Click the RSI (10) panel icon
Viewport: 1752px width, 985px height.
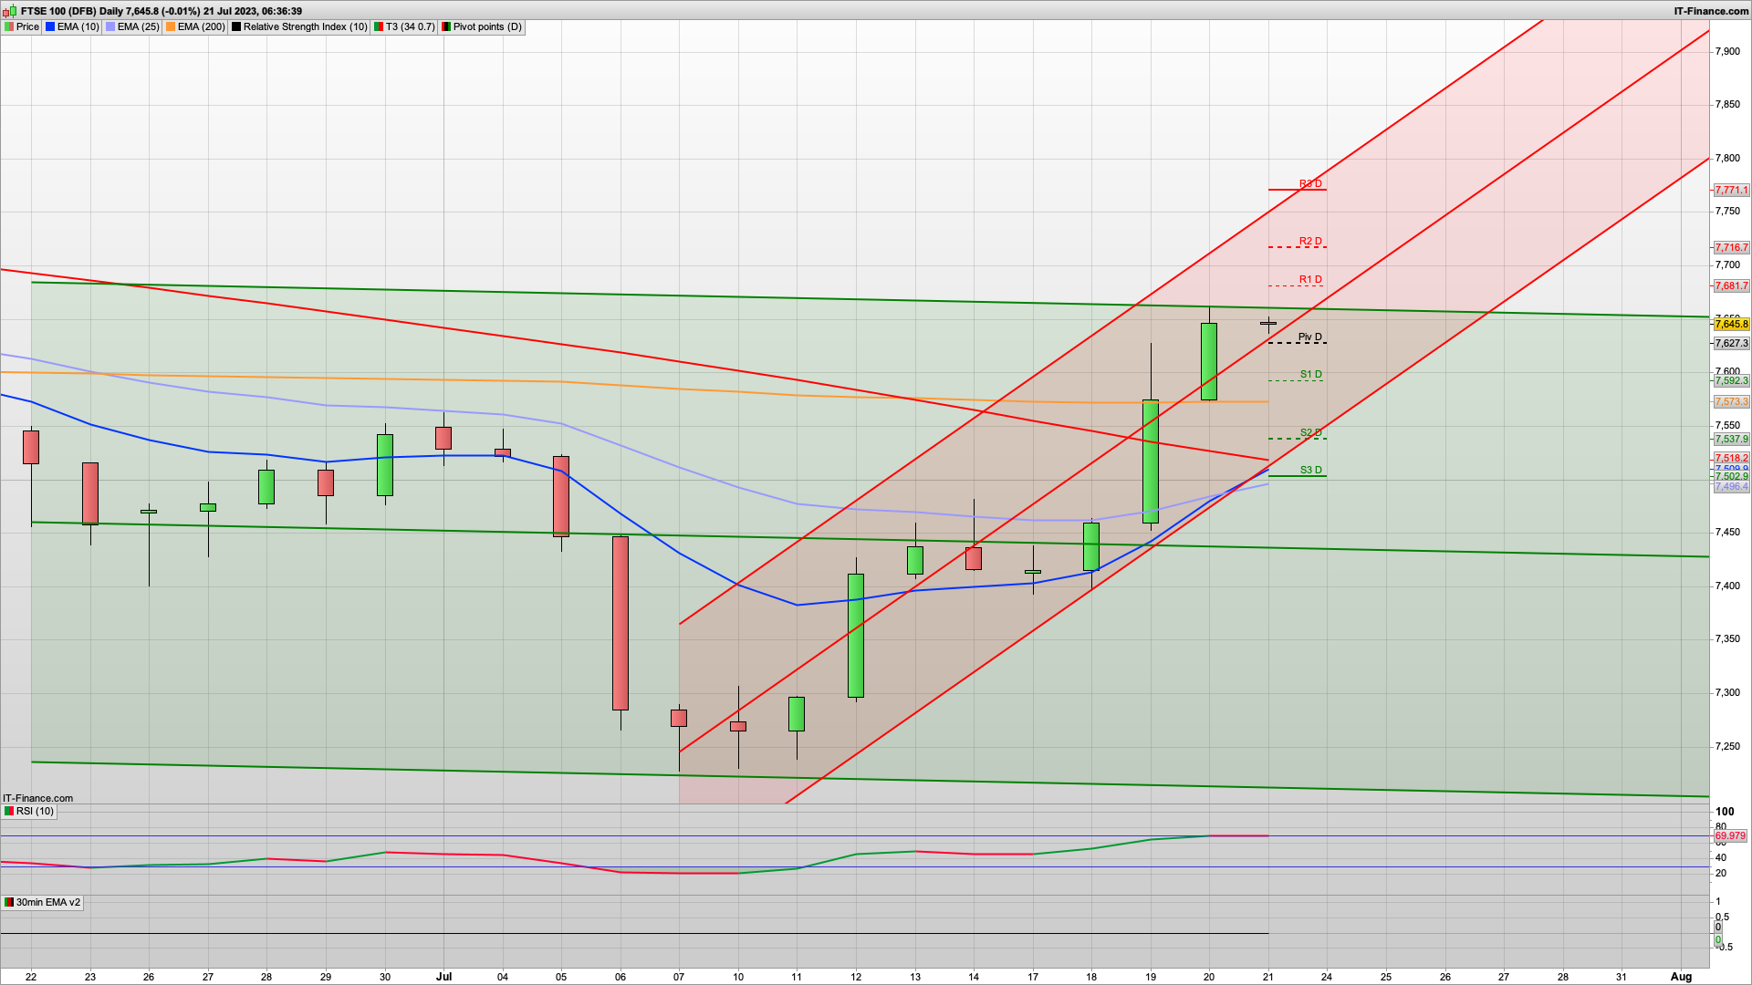(9, 811)
